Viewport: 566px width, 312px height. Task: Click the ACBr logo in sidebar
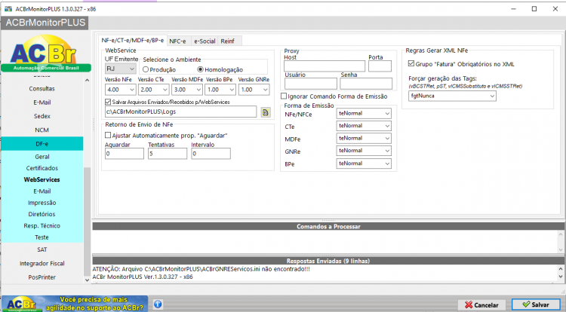click(46, 54)
